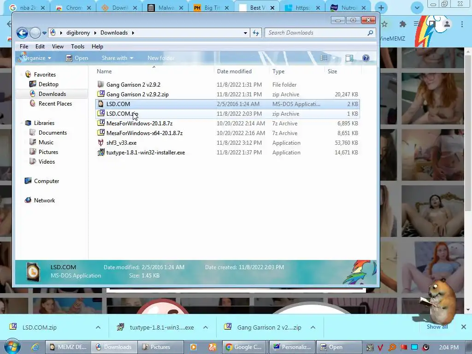Open recent locations dropdown beside Forward
The width and height of the screenshot is (472, 354).
click(44, 33)
